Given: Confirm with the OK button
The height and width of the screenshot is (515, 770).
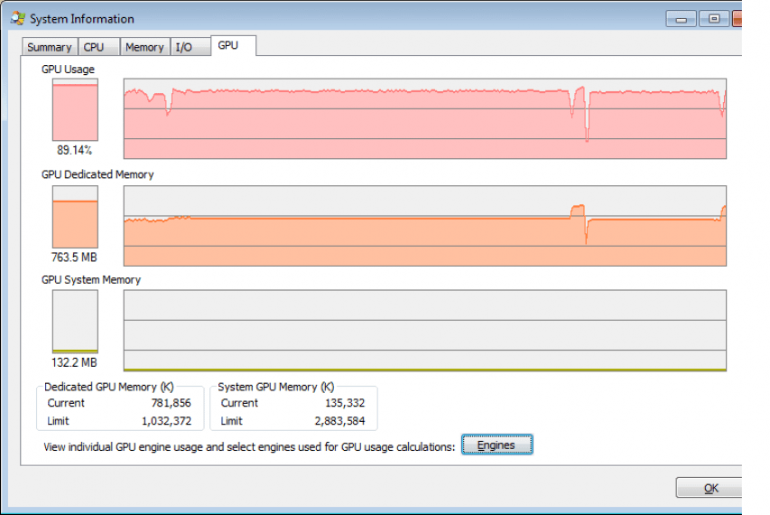Looking at the screenshot, I should click(710, 488).
